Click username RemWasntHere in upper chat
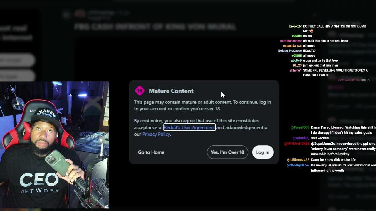The width and height of the screenshot is (376, 211). click(291, 41)
